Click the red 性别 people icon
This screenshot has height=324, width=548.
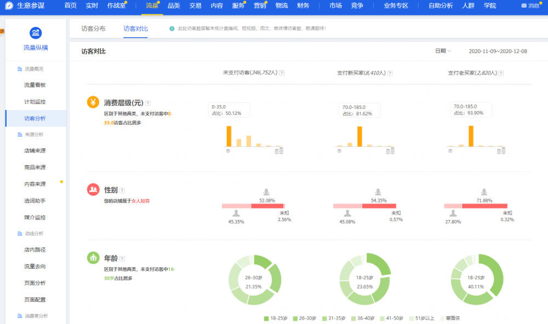pyautogui.click(x=93, y=189)
